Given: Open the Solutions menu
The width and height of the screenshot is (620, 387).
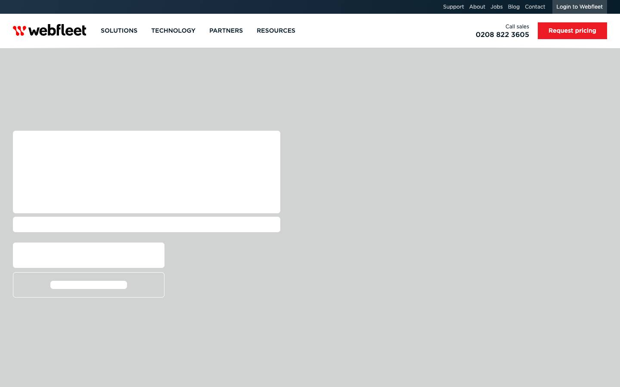Looking at the screenshot, I should (x=119, y=31).
